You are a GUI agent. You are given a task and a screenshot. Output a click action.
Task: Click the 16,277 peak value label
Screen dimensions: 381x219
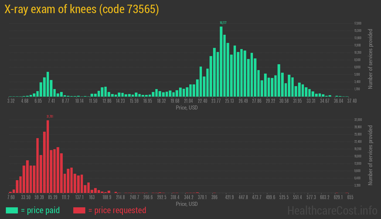click(223, 23)
